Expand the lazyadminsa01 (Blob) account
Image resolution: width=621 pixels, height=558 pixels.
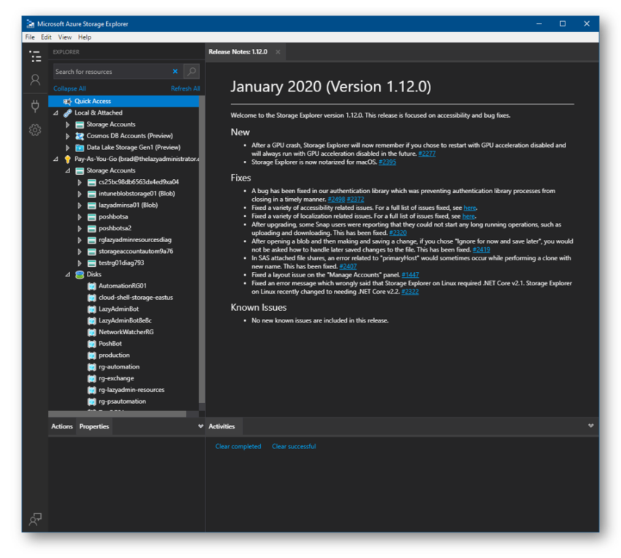tap(80, 206)
